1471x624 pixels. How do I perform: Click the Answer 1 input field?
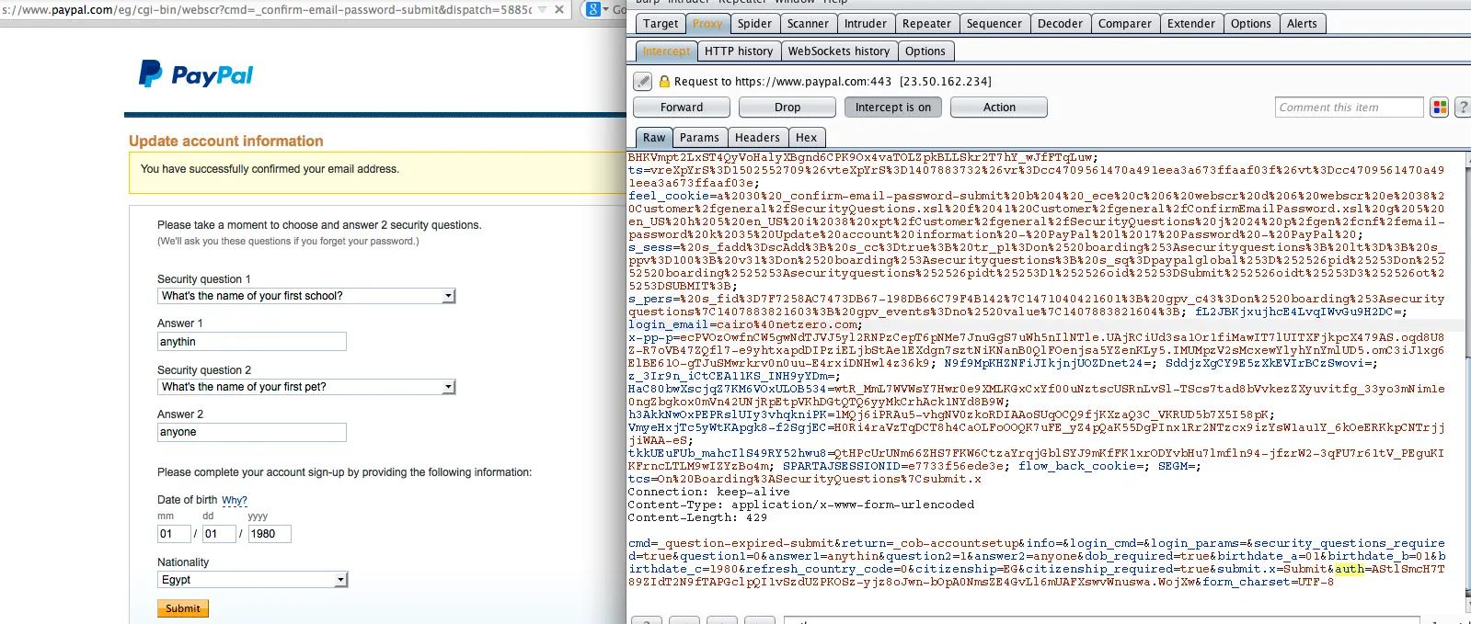pyautogui.click(x=252, y=342)
